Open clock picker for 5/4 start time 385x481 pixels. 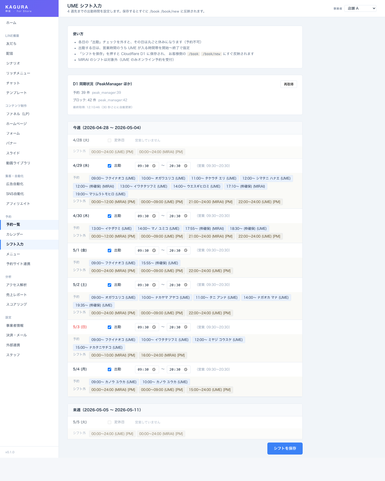[x=154, y=369]
